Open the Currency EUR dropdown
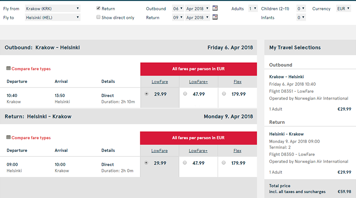Screen dimensions: 356x198 click(x=343, y=8)
